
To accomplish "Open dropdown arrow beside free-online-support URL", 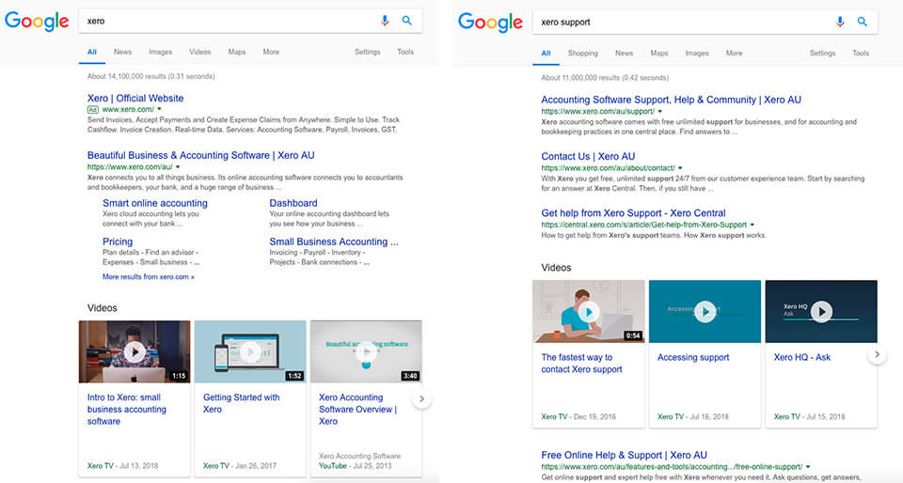I will (808, 467).
